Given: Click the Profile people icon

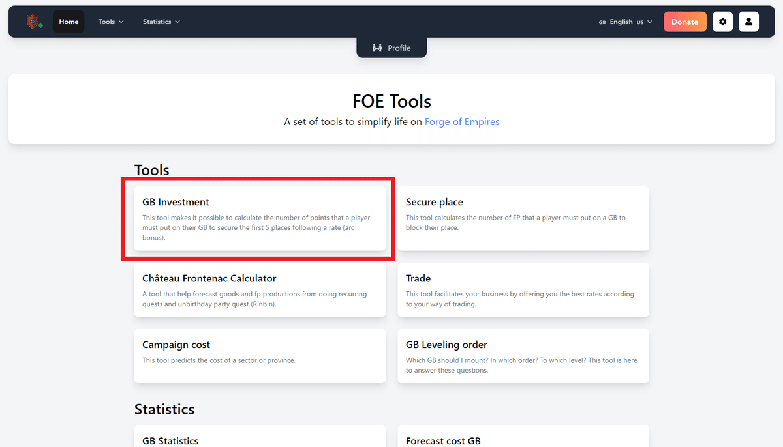Looking at the screenshot, I should (377, 48).
